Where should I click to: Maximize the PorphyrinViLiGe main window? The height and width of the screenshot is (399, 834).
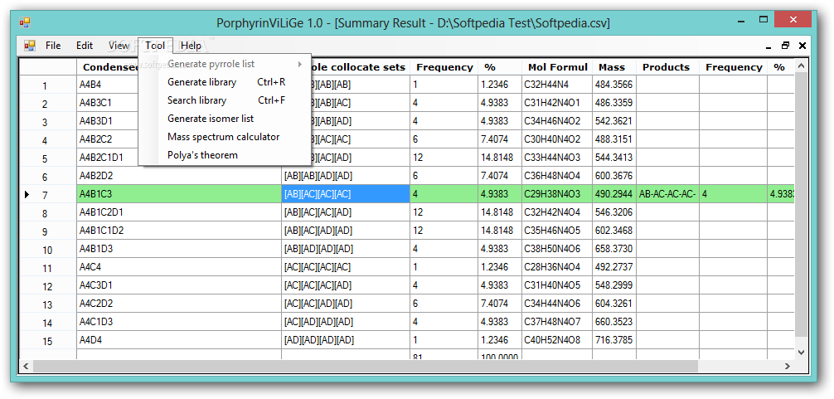point(764,20)
